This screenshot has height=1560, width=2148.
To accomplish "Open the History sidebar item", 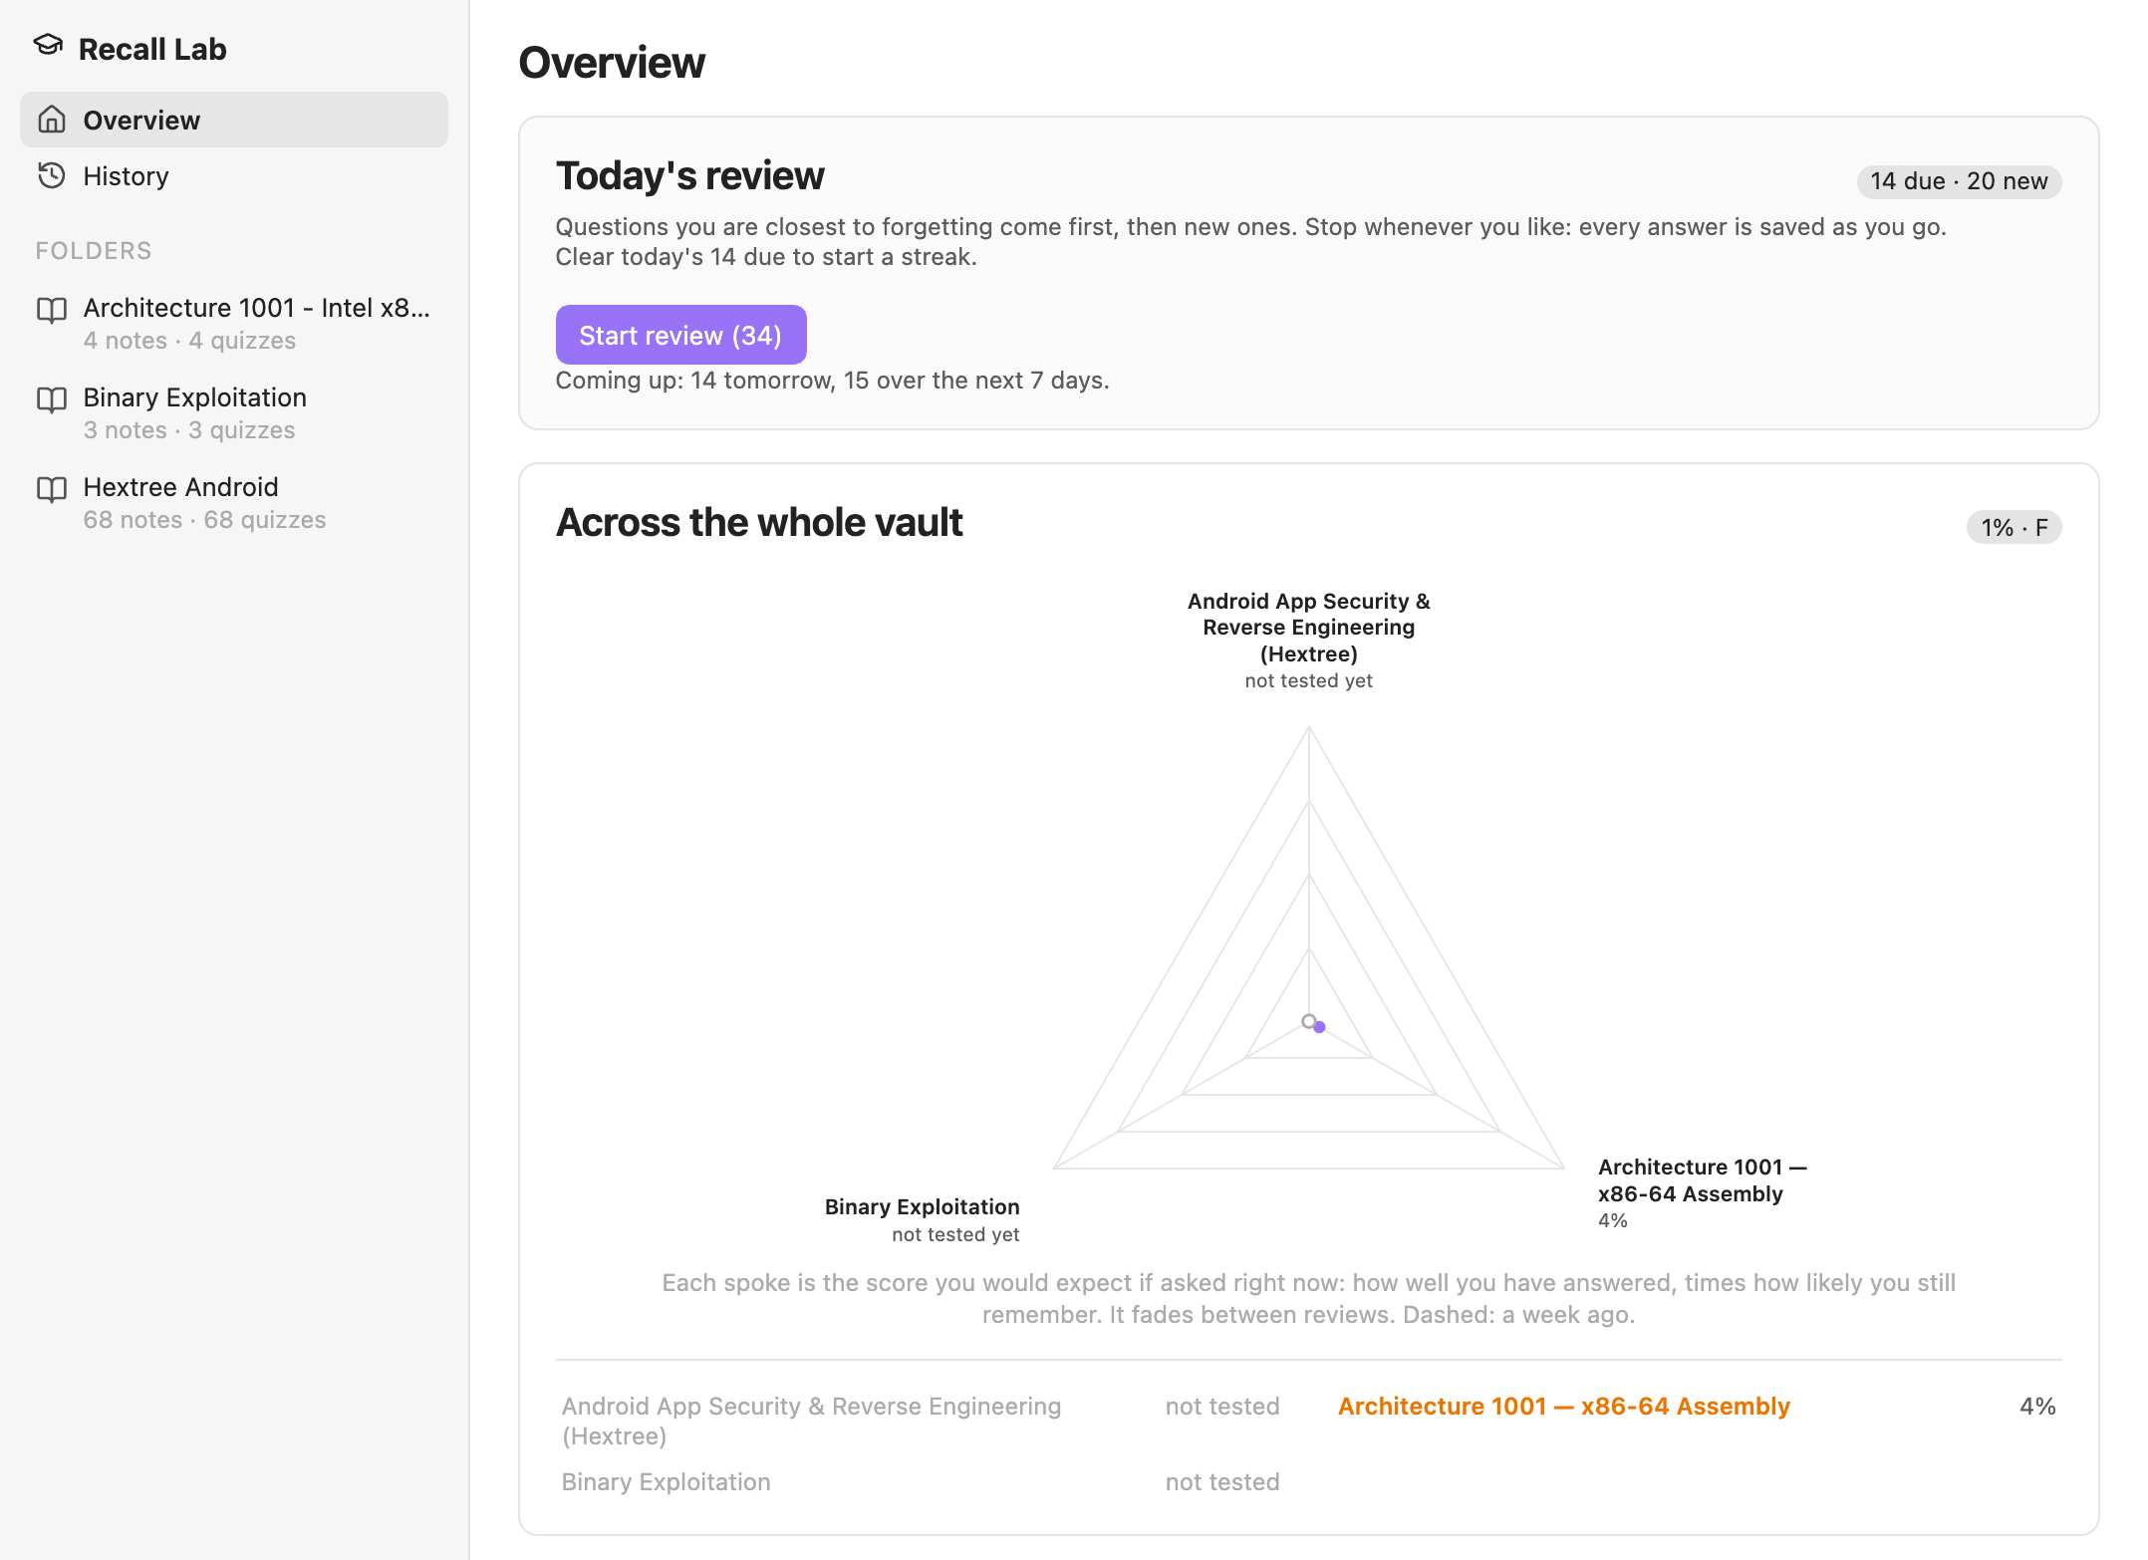I will click(234, 176).
